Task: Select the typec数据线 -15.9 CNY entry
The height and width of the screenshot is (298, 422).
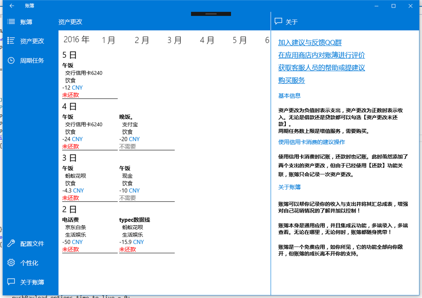Action: pos(147,234)
